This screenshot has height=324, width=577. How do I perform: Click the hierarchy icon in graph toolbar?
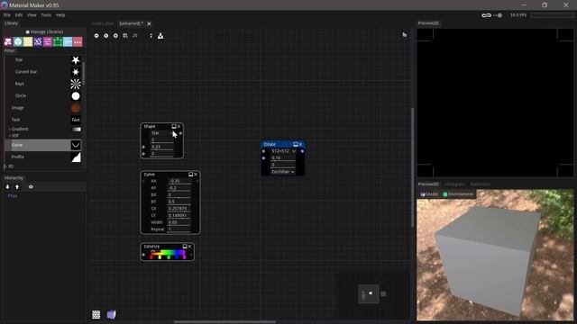160,36
